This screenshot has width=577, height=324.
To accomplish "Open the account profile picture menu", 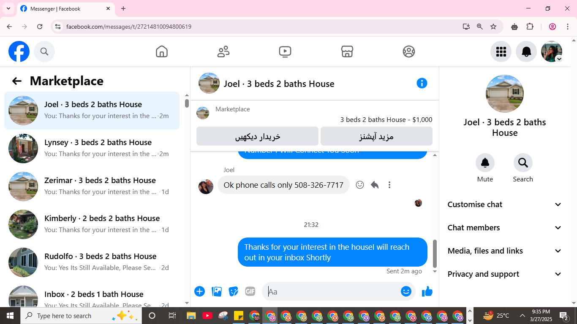I will [552, 51].
